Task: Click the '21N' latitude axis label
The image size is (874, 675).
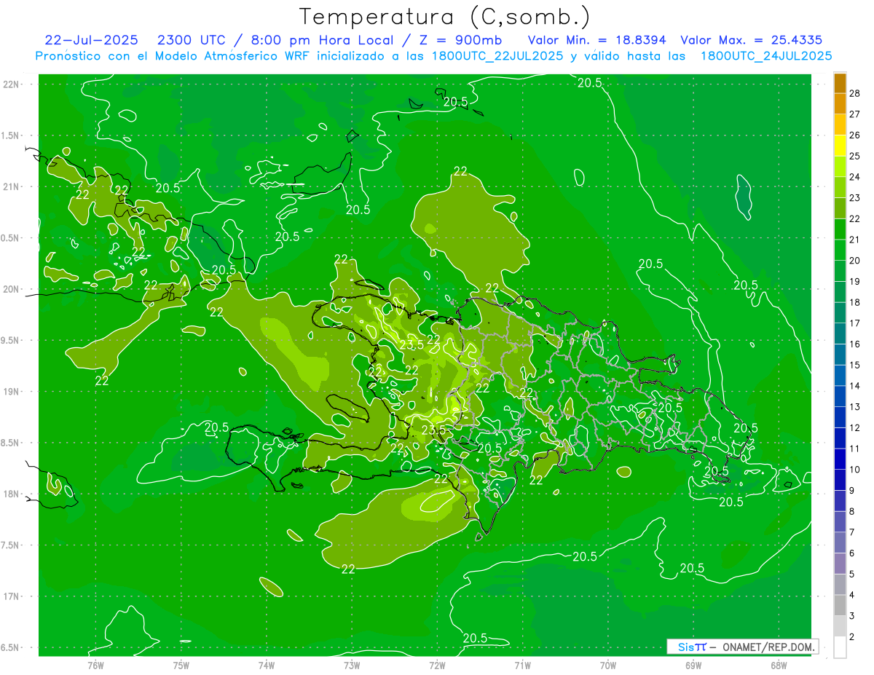Action: pyautogui.click(x=12, y=187)
